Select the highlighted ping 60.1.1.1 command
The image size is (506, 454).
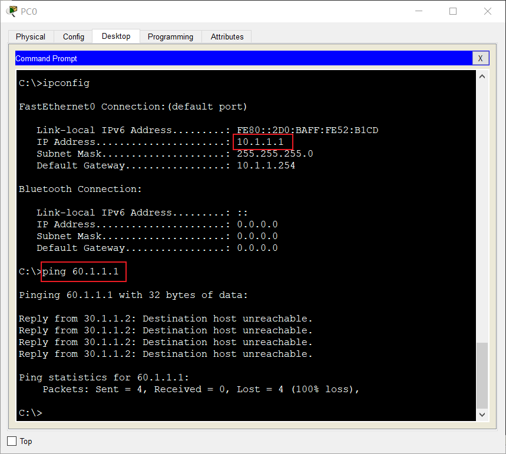click(x=82, y=271)
